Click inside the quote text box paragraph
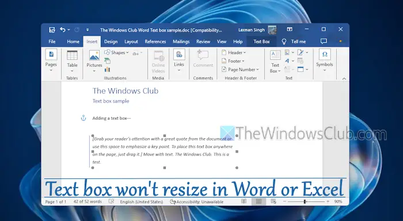Image resolution: width=403 pixels, height=221 pixels. tap(162, 150)
